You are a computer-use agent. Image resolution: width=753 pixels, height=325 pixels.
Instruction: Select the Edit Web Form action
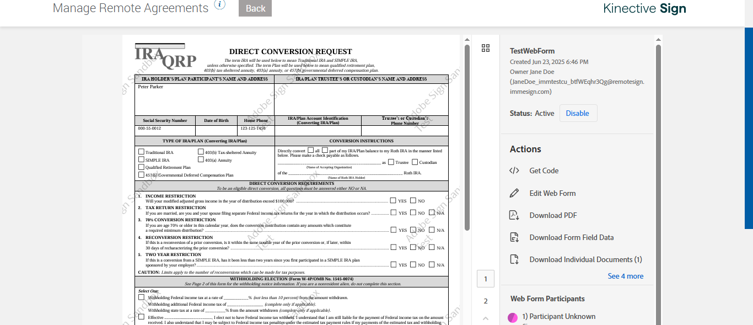pos(552,193)
